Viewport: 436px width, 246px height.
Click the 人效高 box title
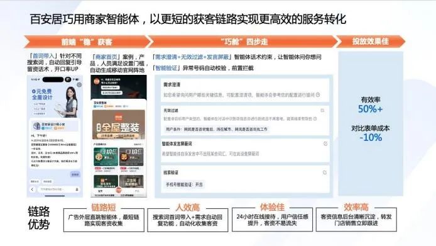click(188, 207)
